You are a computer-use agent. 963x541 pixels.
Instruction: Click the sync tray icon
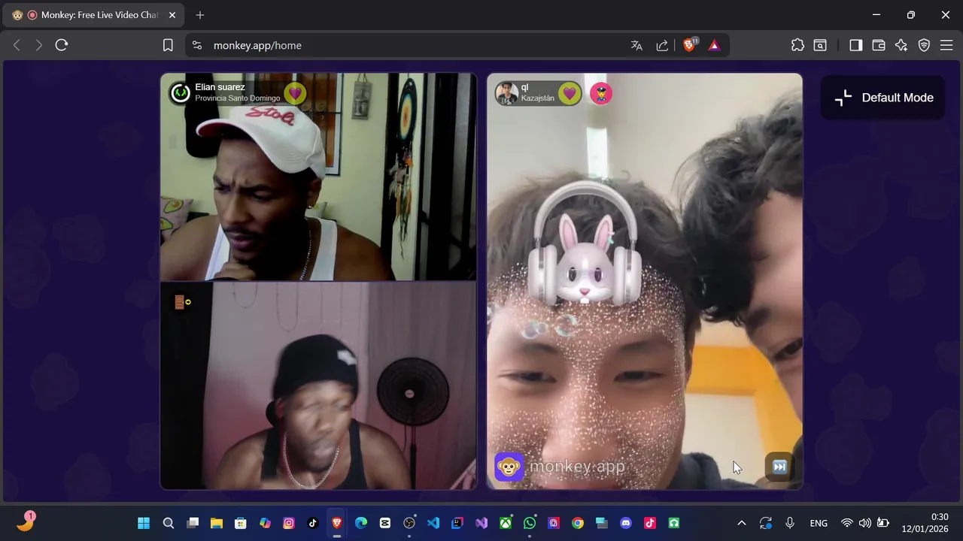coord(766,523)
